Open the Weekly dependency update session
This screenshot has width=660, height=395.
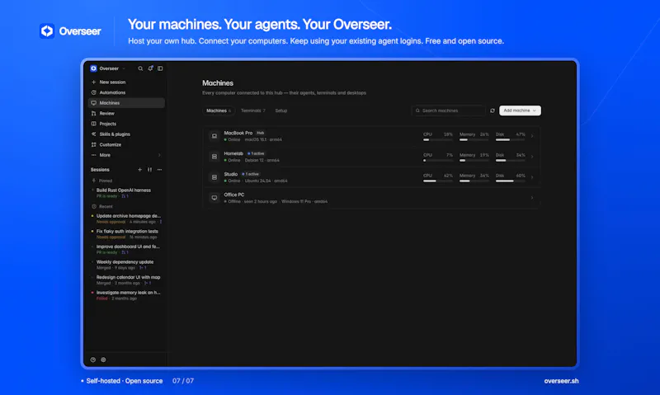126,265
